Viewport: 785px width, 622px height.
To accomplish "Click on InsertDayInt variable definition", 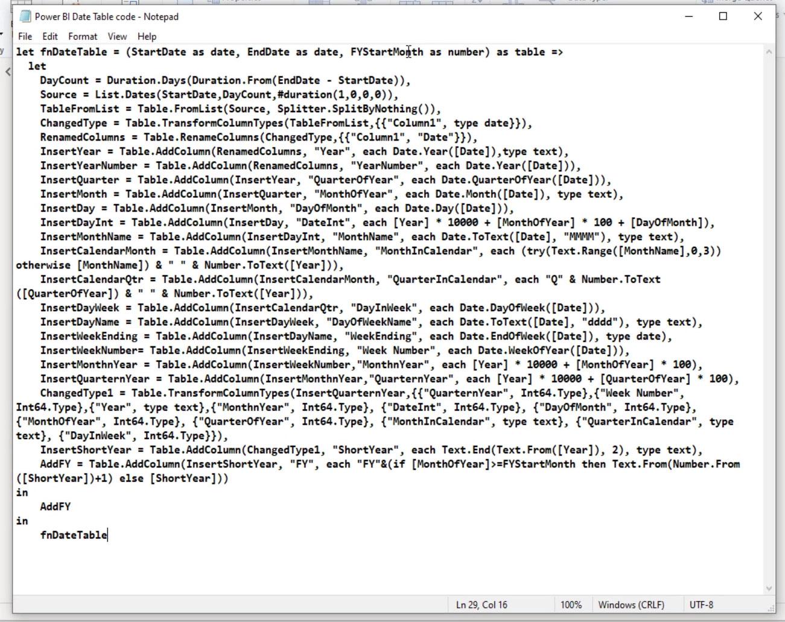I will (x=77, y=223).
